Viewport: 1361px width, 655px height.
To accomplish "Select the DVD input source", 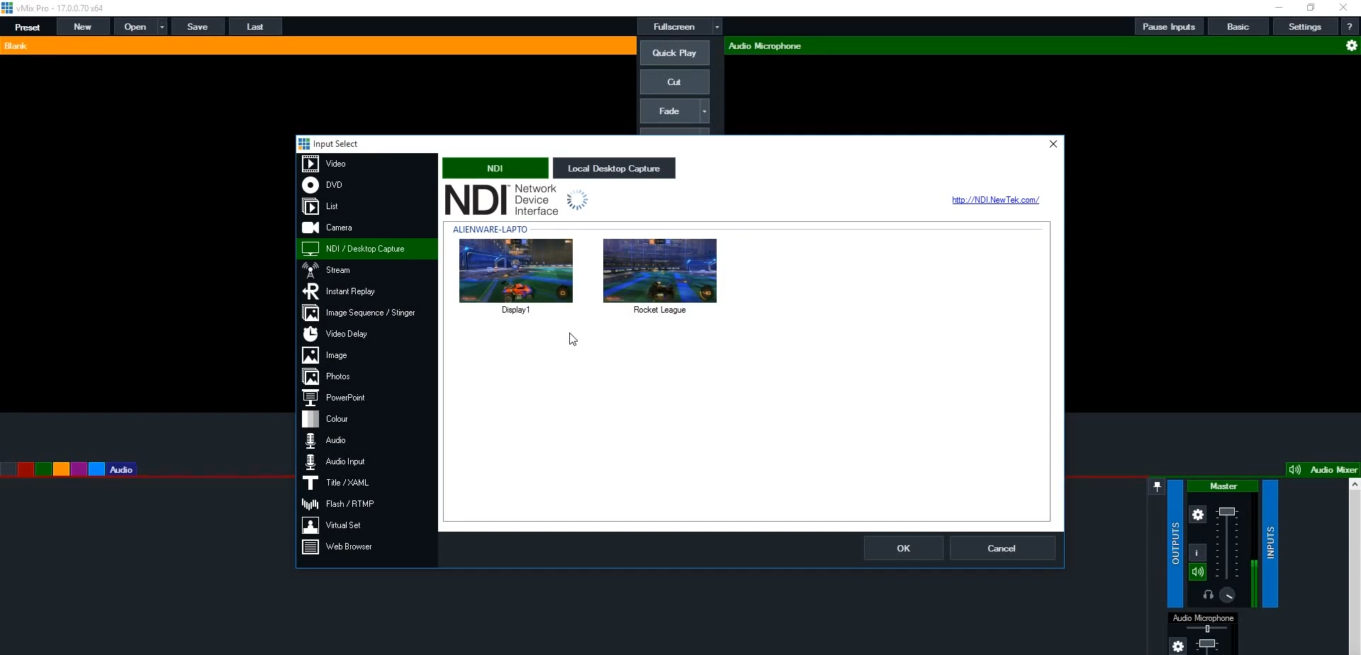I will pos(333,184).
